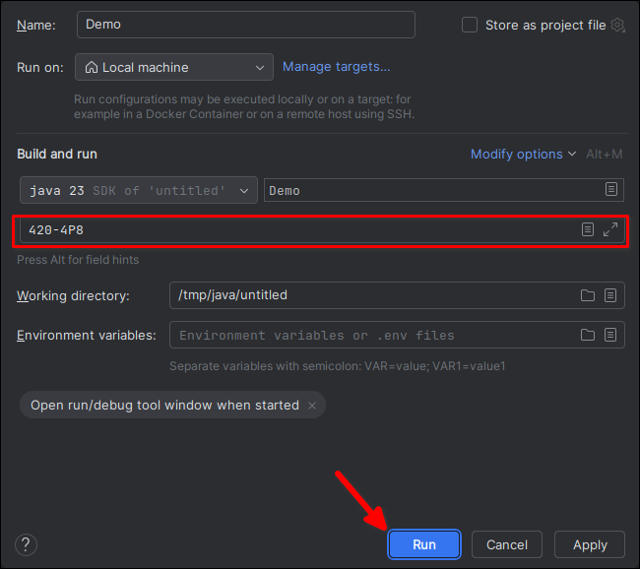Click the Apply button
The height and width of the screenshot is (569, 640).
coord(590,544)
